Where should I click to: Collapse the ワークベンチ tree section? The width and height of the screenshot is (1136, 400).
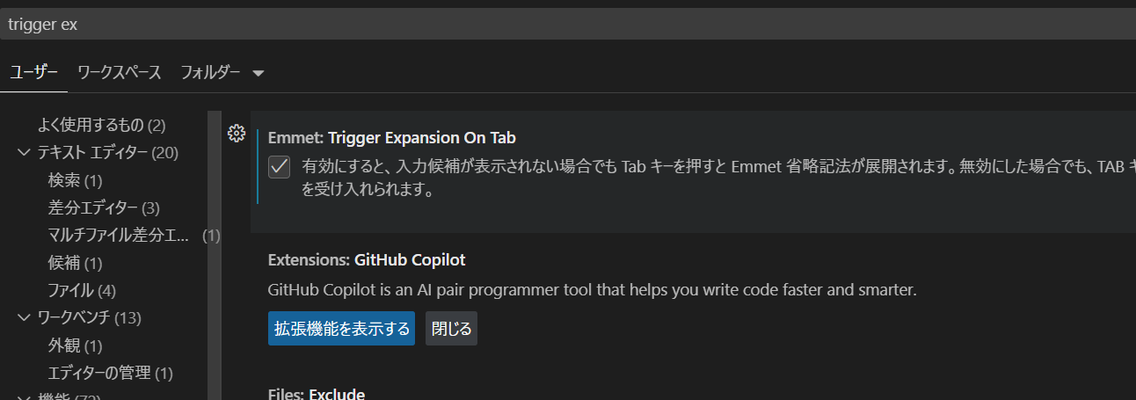coord(24,317)
